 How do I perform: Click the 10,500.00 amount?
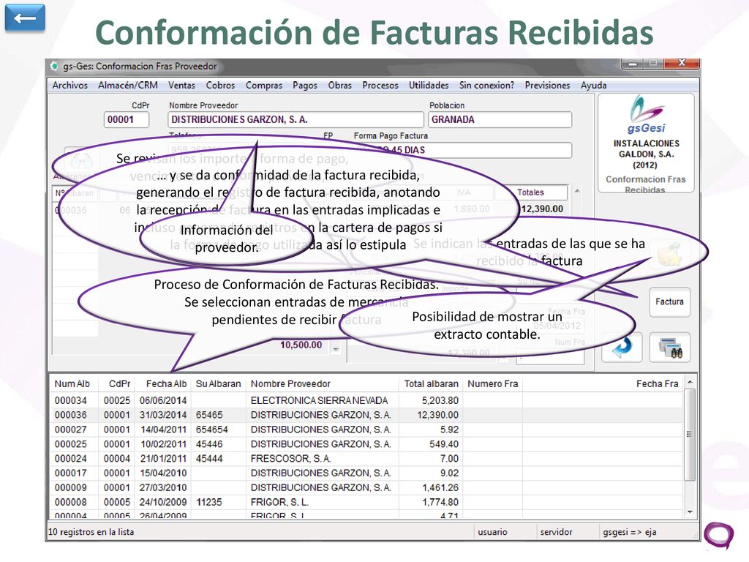[301, 345]
